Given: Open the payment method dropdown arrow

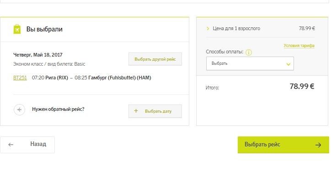Looking at the screenshot, I should tap(288, 64).
